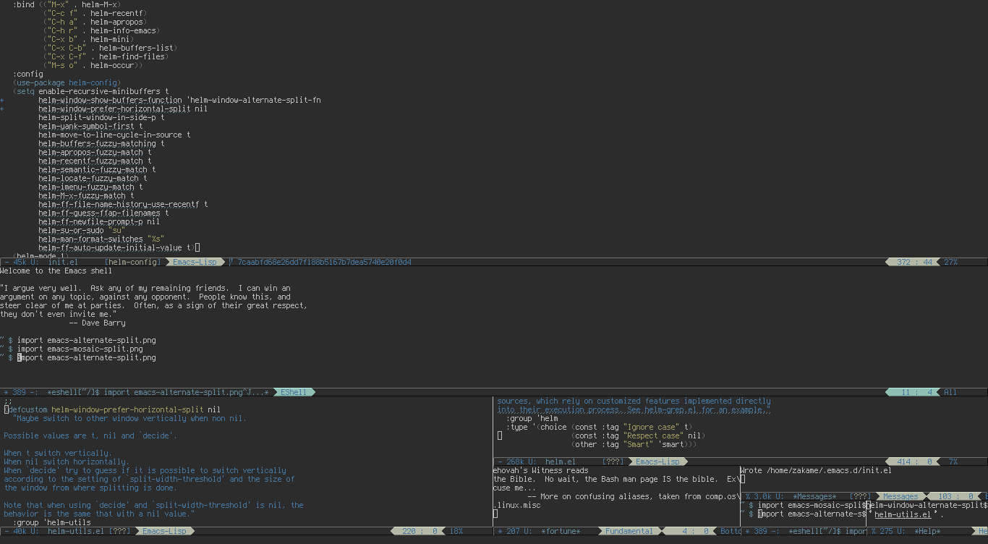Click the helm-yank-symbol-first t line
The height and width of the screenshot is (544, 988).
click(x=90, y=126)
